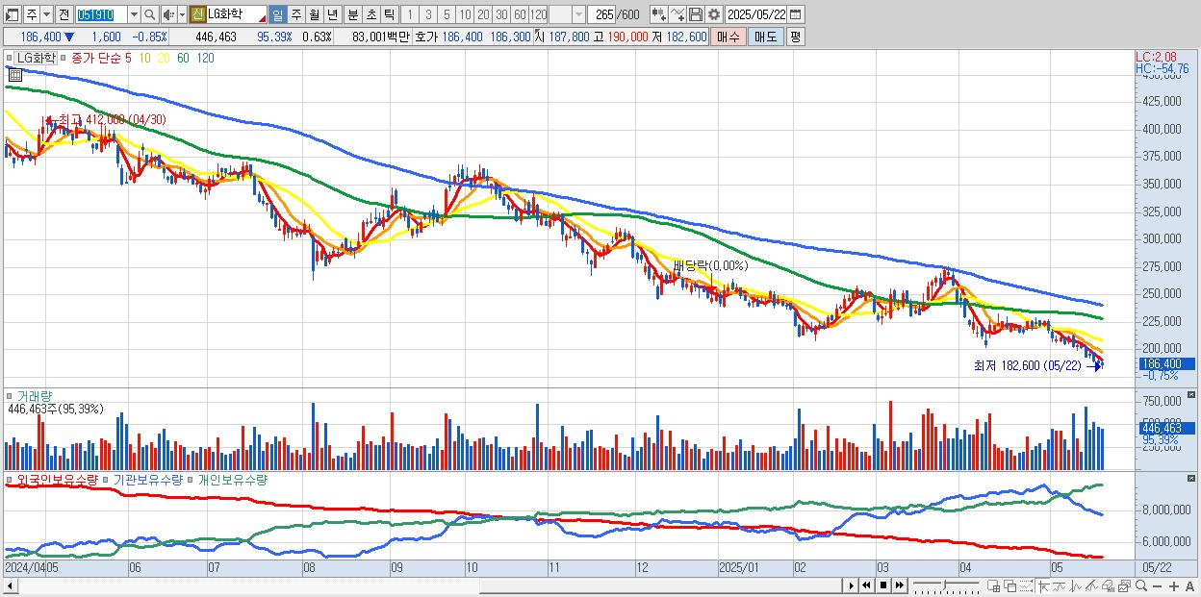Toggle the 기관보유수량 legend marker
This screenshot has height=597, width=1201.
pos(106,479)
